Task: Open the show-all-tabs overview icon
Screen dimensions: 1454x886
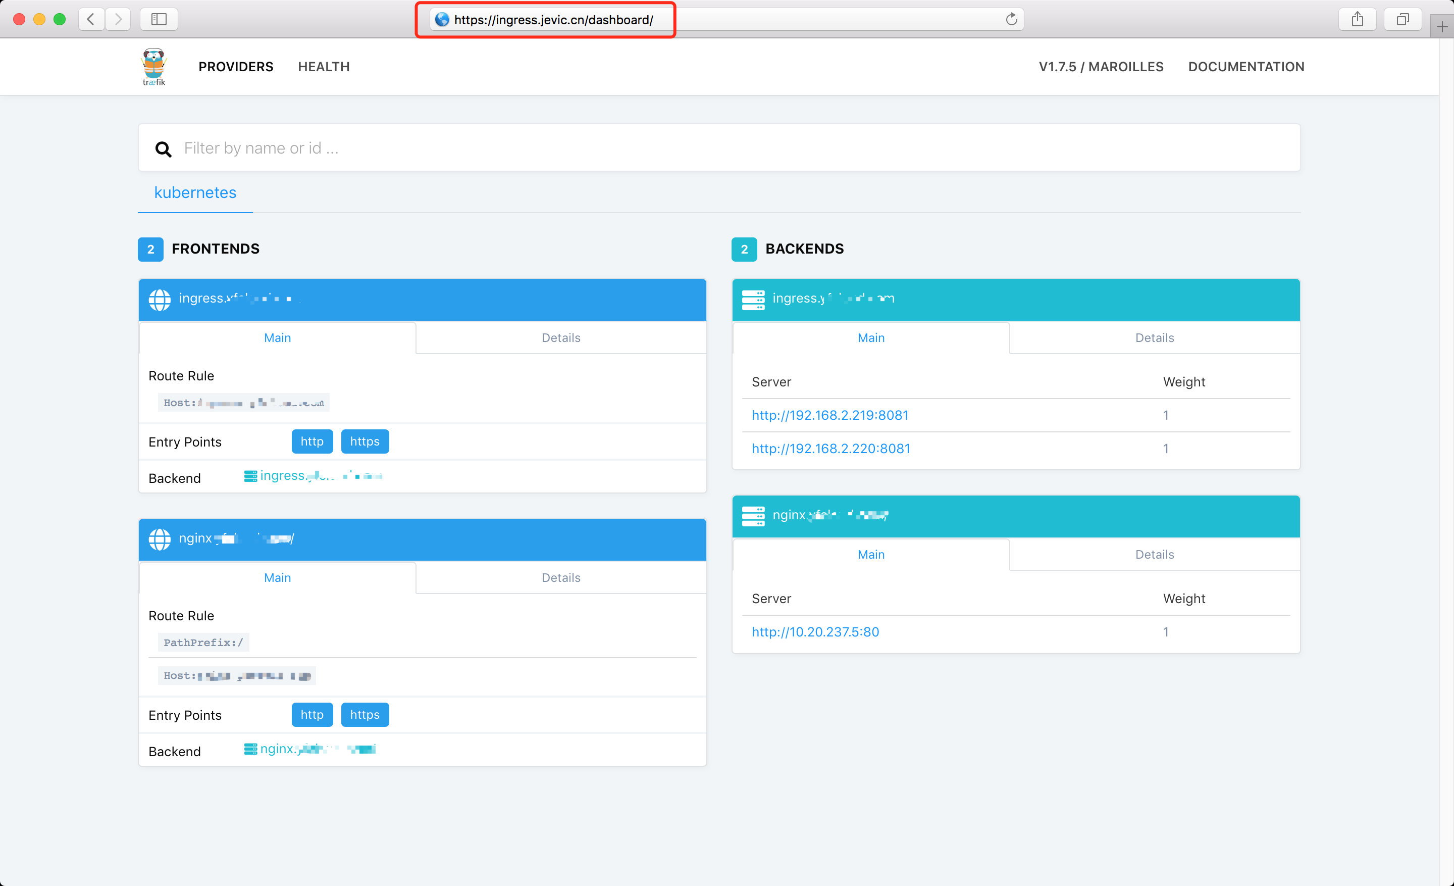Action: click(x=1403, y=20)
